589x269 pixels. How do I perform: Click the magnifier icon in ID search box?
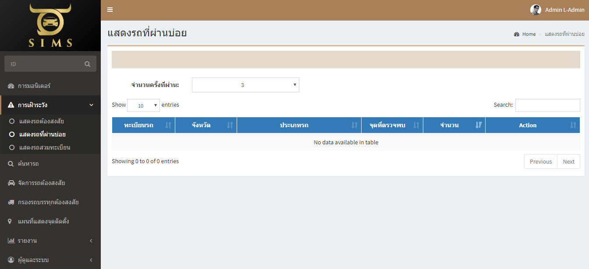[x=88, y=64]
